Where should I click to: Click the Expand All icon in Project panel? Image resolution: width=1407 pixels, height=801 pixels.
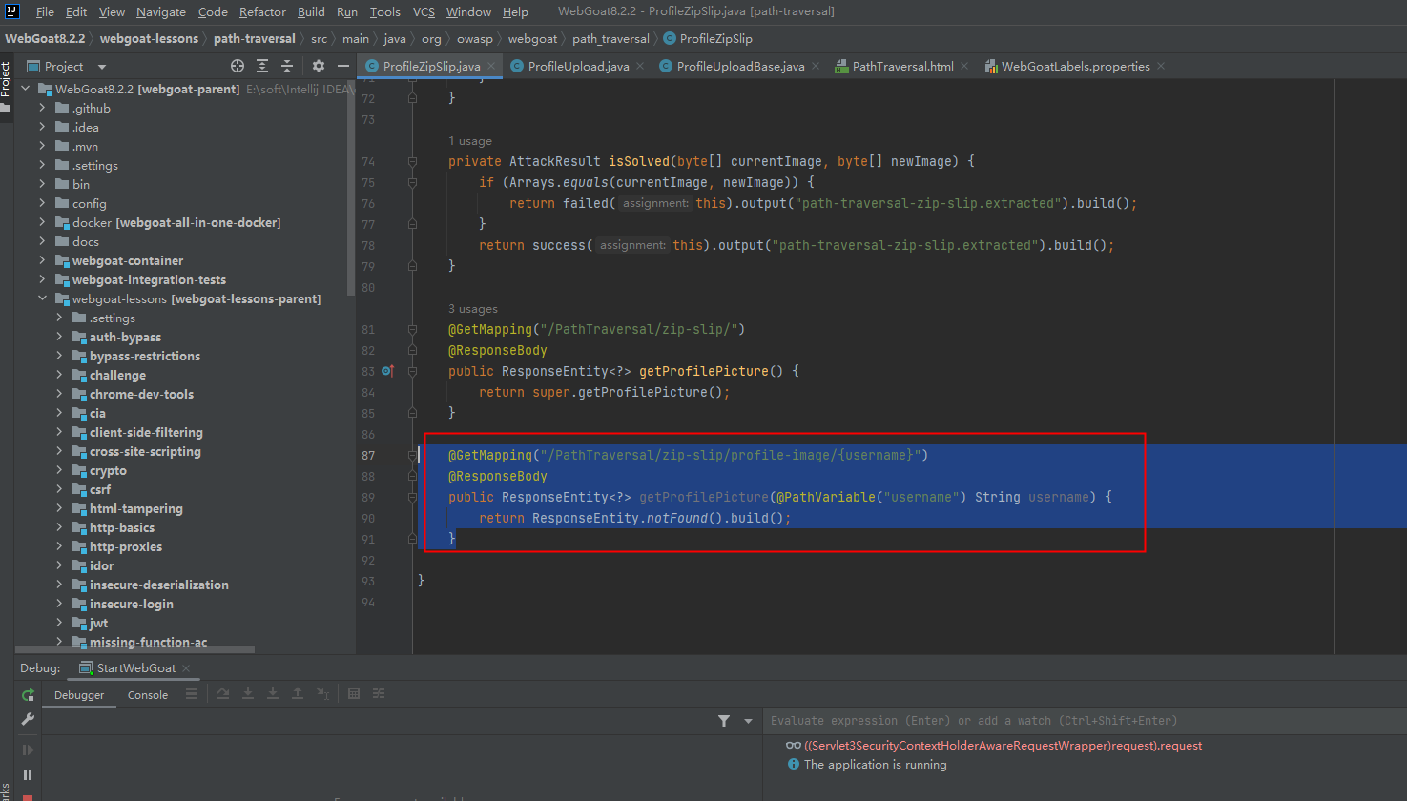(262, 66)
